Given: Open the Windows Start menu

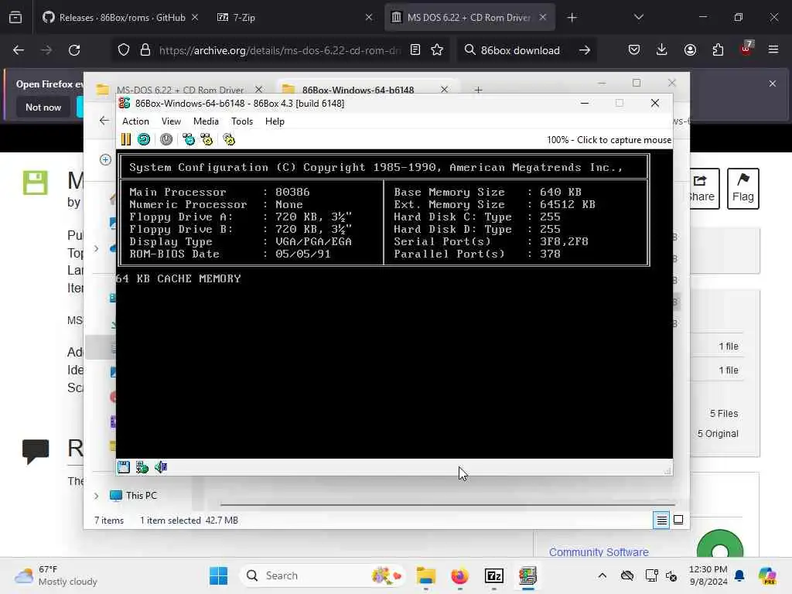Looking at the screenshot, I should pyautogui.click(x=219, y=575).
